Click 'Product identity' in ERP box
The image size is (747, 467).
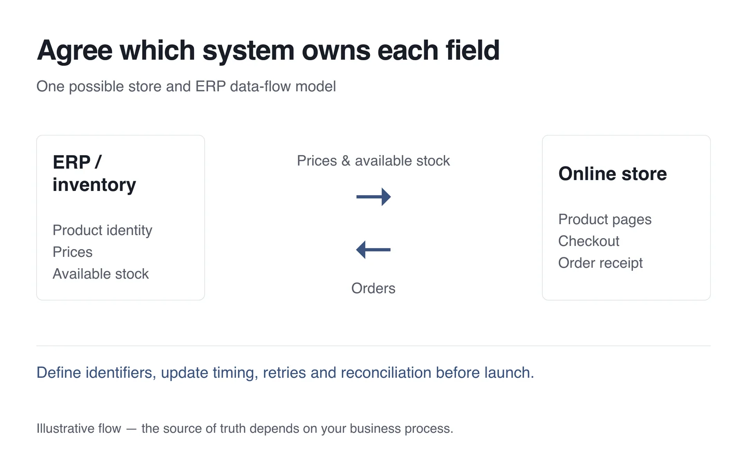tap(103, 230)
